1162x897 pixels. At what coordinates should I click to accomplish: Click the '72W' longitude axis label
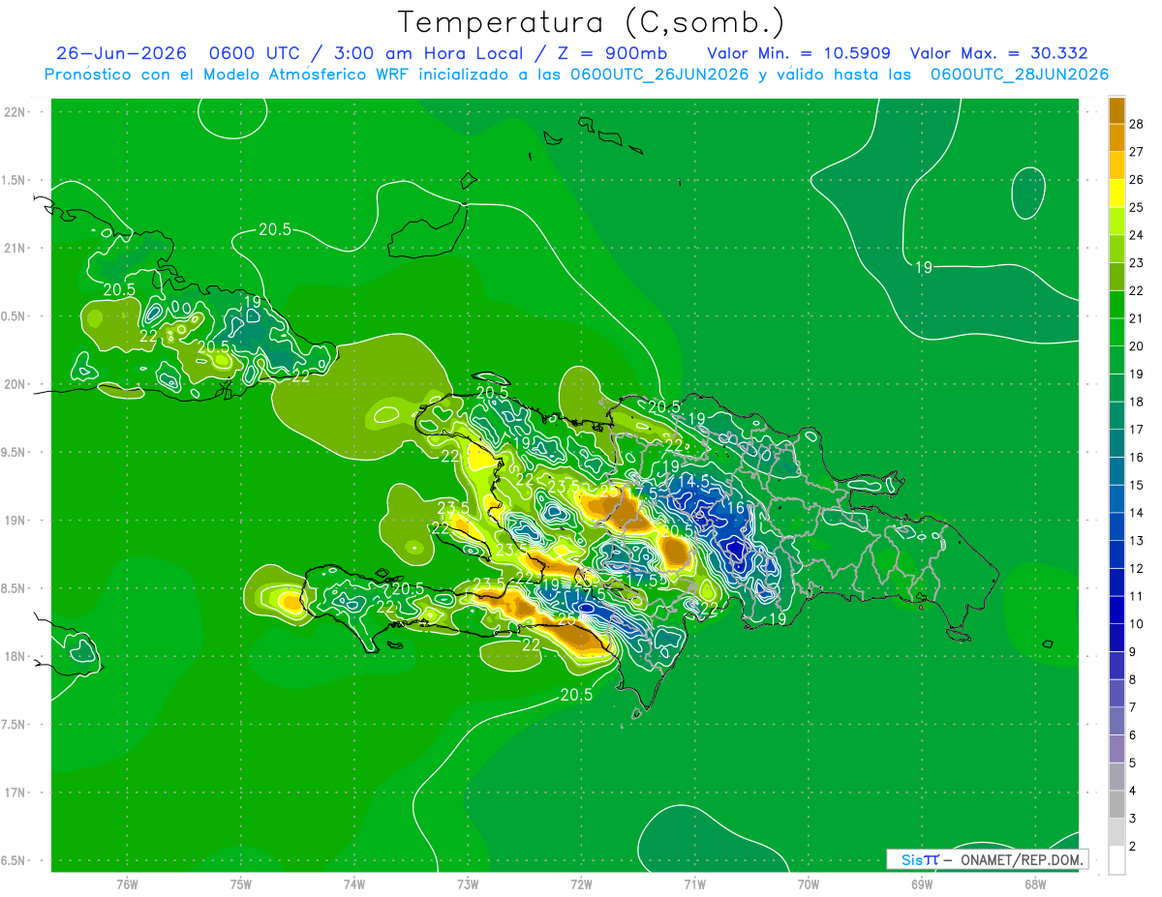pyautogui.click(x=581, y=883)
